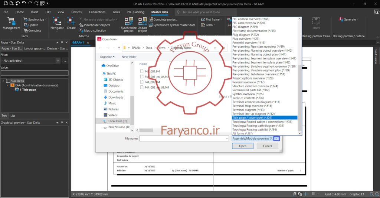Open the 3D Objects folder

coord(114,79)
